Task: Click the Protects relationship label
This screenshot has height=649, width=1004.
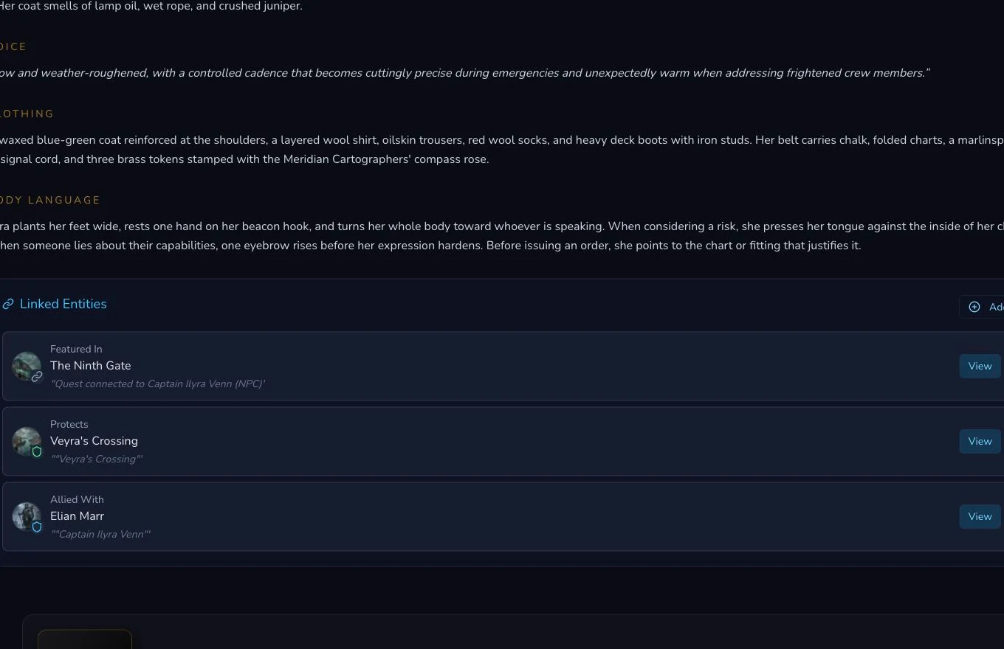Action: (69, 425)
